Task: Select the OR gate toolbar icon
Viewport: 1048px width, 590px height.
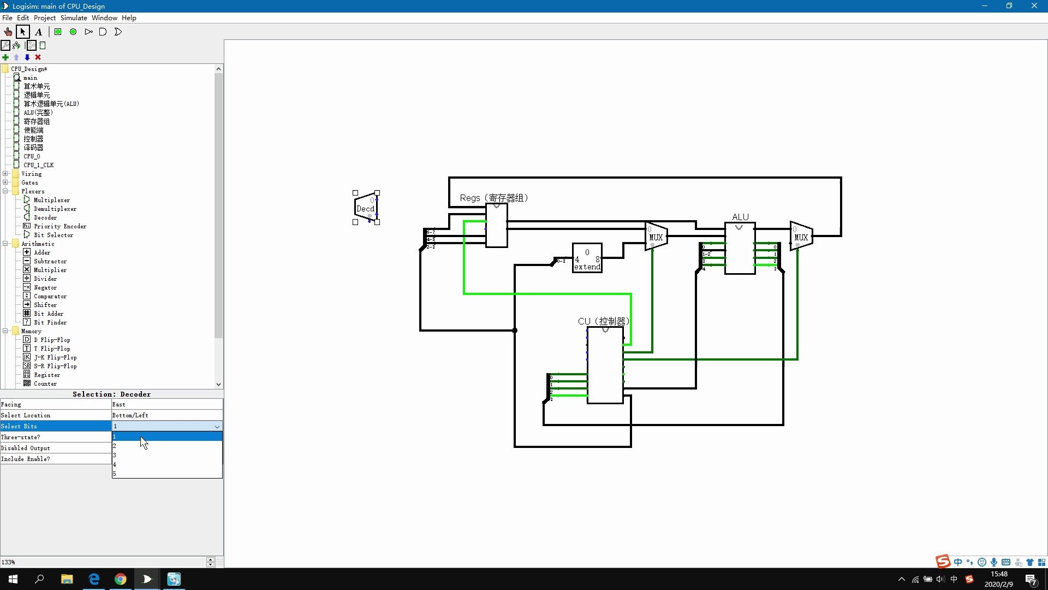Action: 118,32
